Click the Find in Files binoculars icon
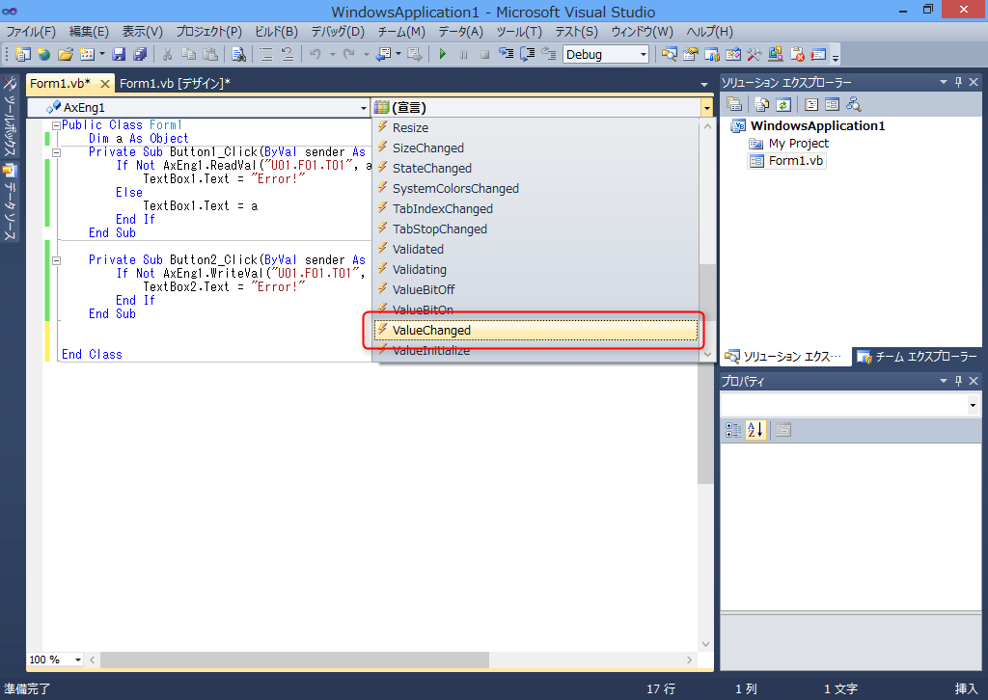The width and height of the screenshot is (988, 700). [239, 55]
